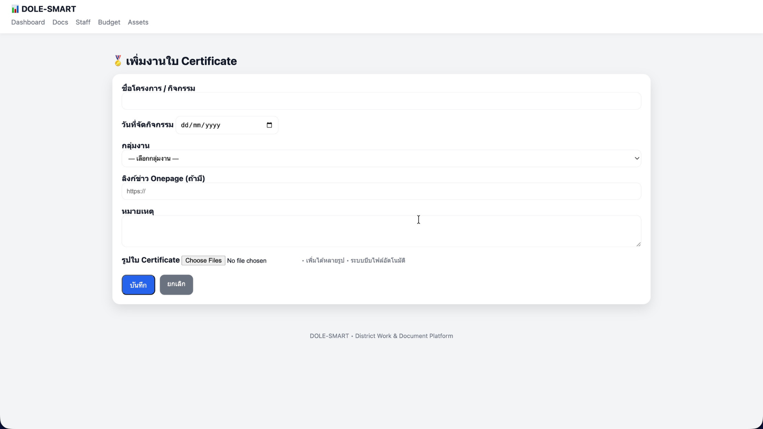763x429 pixels.
Task: Click the medal icon beside Certificate heading
Action: (x=118, y=61)
